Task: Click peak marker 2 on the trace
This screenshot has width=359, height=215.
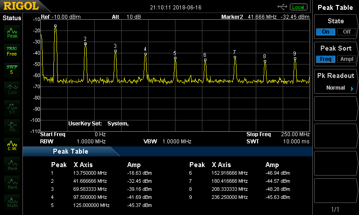Action: (85, 43)
